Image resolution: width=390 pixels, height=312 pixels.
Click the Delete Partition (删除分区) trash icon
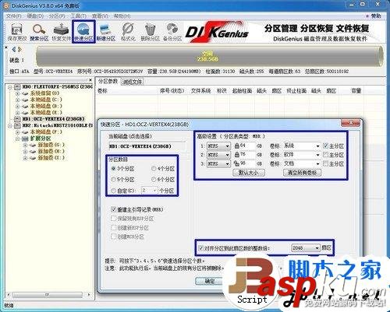click(x=150, y=32)
